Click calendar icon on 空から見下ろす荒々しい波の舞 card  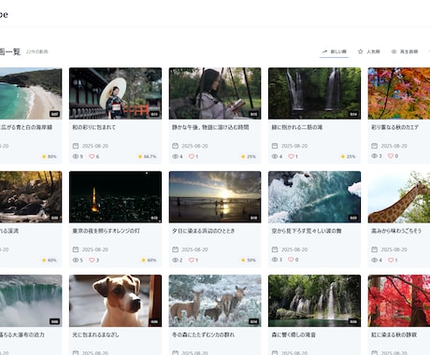pos(275,249)
